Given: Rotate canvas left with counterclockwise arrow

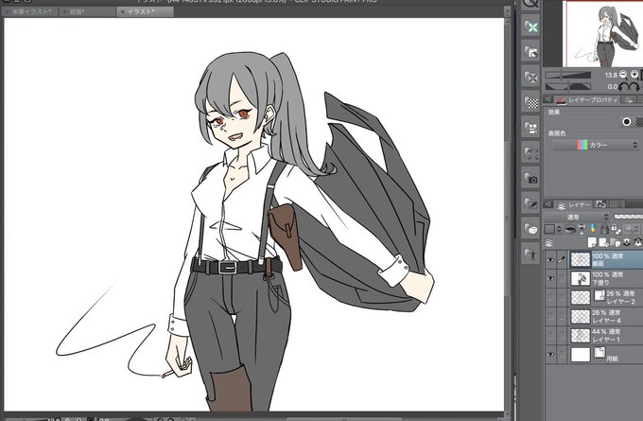Looking at the screenshot, I should [x=623, y=87].
